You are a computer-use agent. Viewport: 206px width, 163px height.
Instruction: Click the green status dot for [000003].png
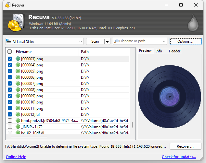(x=18, y=59)
